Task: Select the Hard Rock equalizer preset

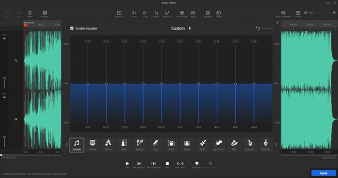Action: (218, 145)
